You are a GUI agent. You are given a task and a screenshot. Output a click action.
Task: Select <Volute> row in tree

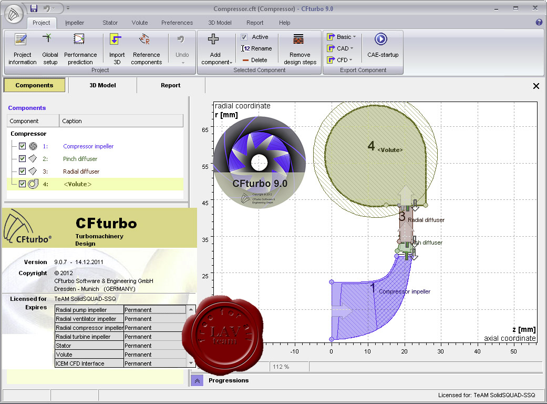point(95,184)
